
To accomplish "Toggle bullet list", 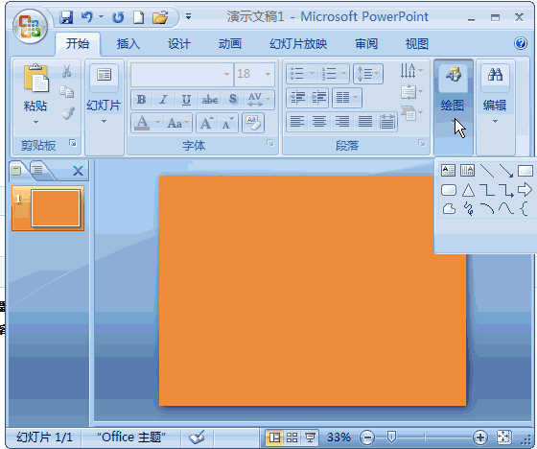I will 297,74.
